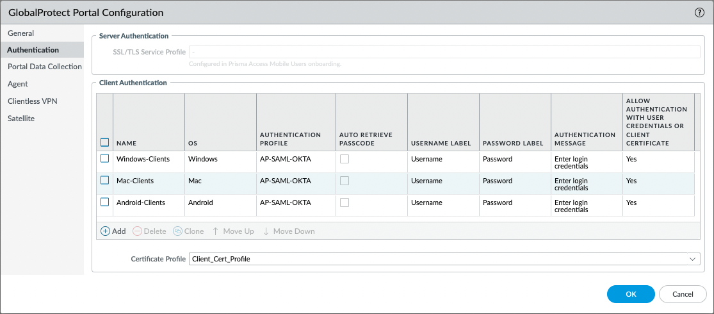Click the Cancel button

coord(683,294)
